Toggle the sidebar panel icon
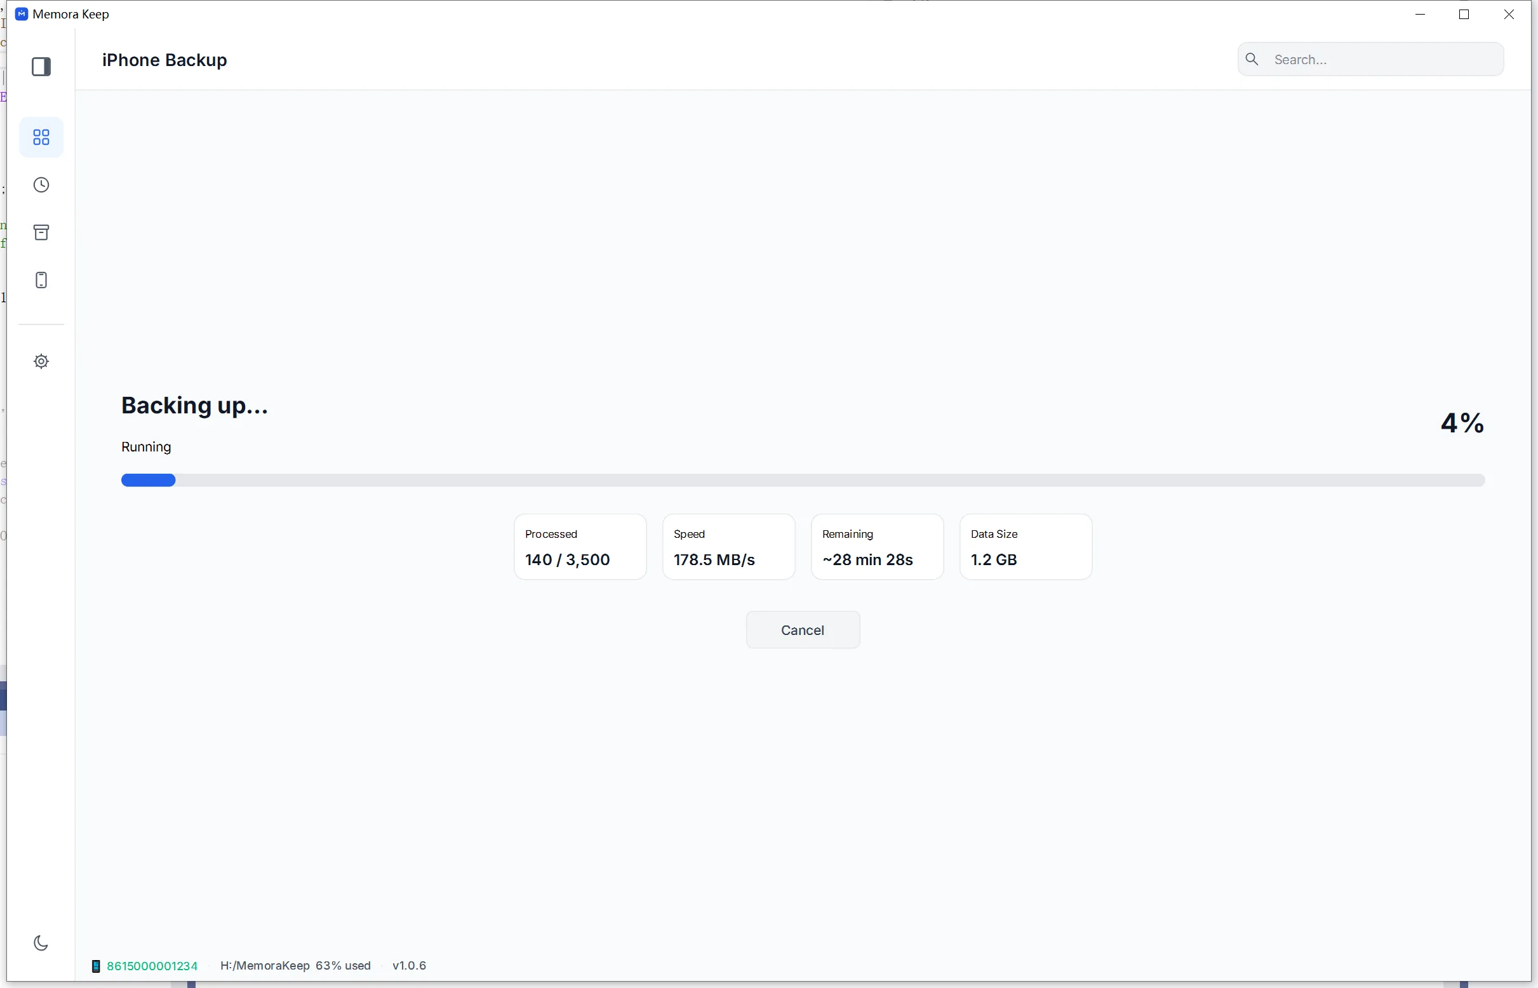Viewport: 1538px width, 988px height. (x=41, y=67)
